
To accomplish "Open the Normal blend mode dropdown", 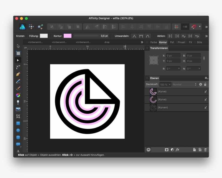I will [185, 84].
